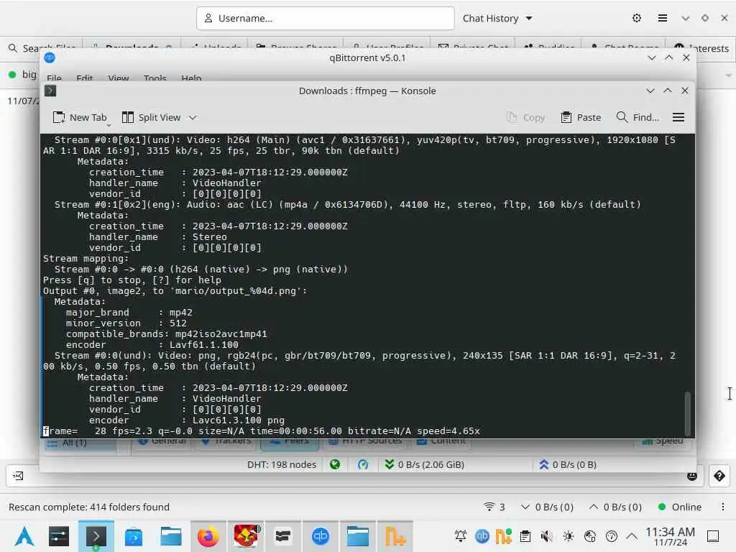
Task: Open Nicotine+ status bar kebab menu
Action: [x=722, y=507]
